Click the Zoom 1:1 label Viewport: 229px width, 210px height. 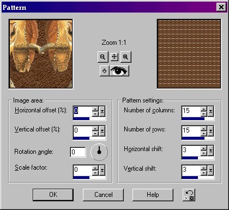pyautogui.click(x=114, y=43)
